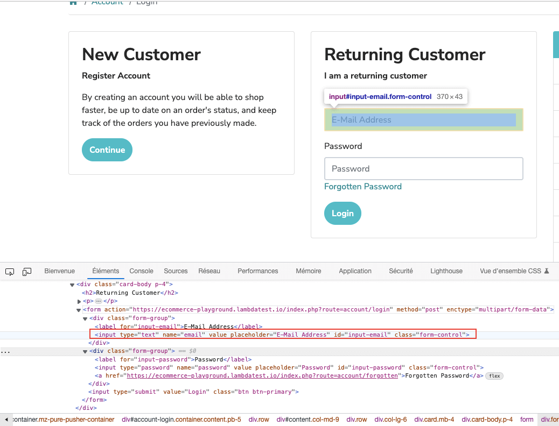Viewport: 559px width, 426px height.
Task: Switch to the Console tab
Action: click(141, 271)
